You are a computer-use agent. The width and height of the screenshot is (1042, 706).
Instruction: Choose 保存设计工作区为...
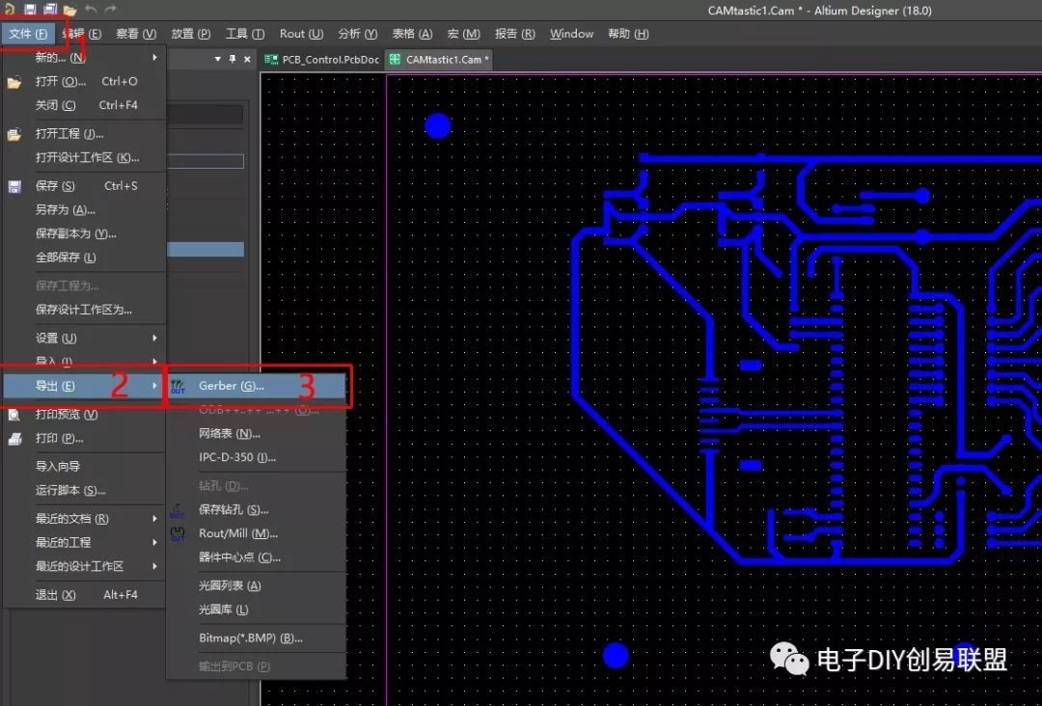(84, 310)
